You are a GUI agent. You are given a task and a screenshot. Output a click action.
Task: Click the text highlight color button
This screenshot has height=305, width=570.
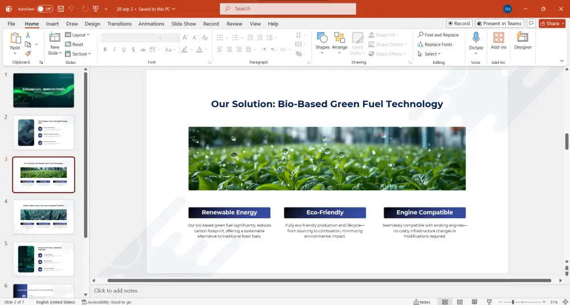tap(185, 50)
